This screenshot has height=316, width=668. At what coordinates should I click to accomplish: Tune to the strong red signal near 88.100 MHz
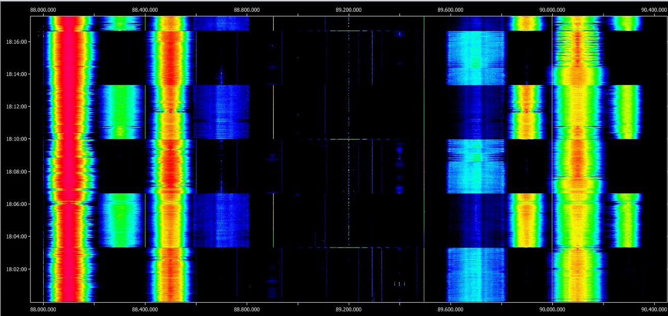click(69, 159)
